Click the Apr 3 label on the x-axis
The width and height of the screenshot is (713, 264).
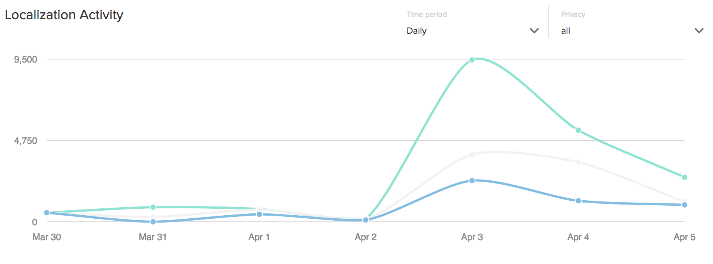pos(472,237)
